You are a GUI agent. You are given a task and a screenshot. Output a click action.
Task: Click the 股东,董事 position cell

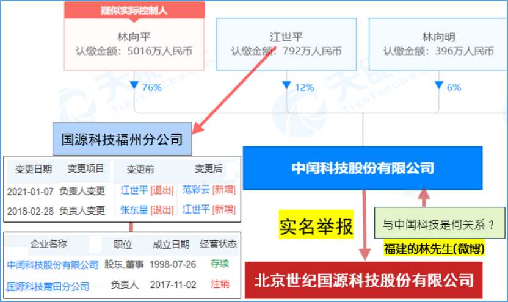pos(124,264)
